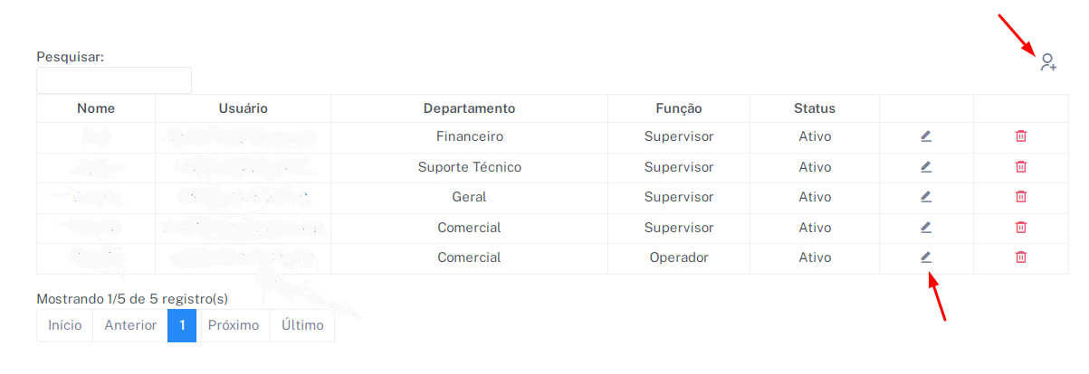
Task: Select page 1 in pagination
Action: pyautogui.click(x=182, y=325)
